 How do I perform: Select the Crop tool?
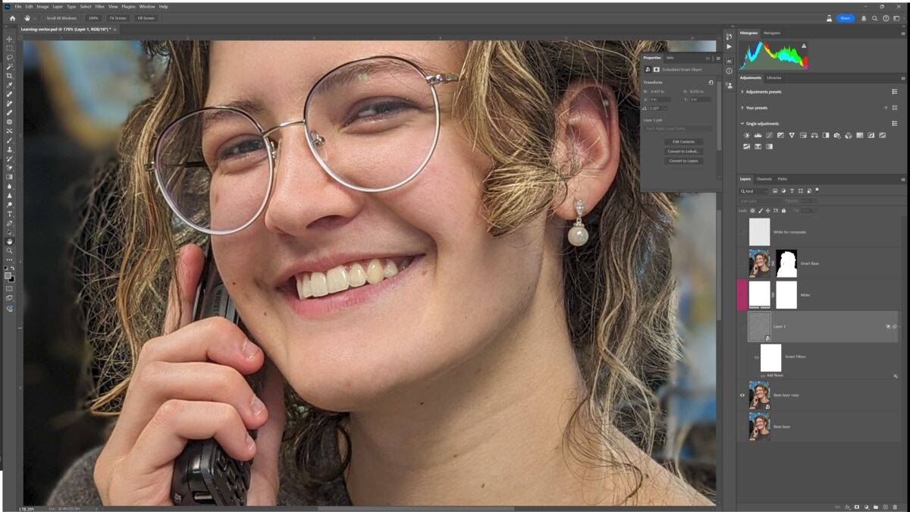coord(10,76)
